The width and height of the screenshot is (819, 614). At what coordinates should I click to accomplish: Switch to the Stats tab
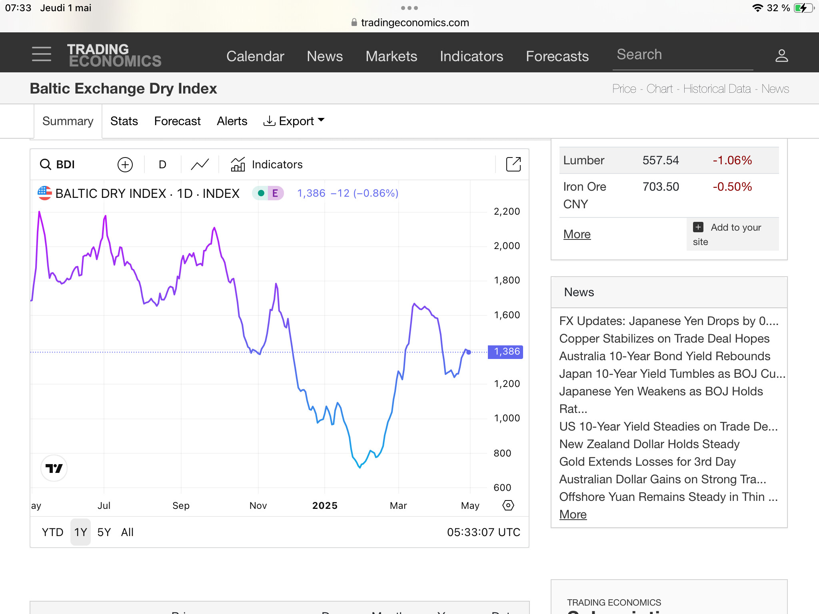click(x=124, y=121)
